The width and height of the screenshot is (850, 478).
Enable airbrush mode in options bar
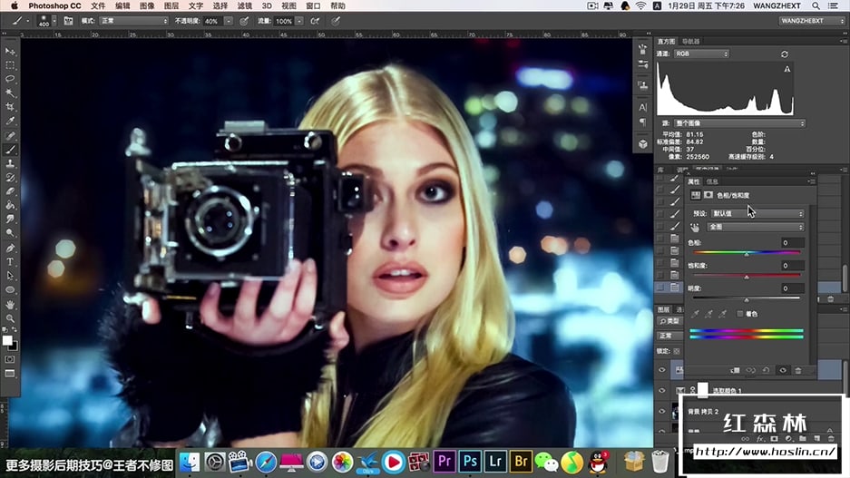point(315,21)
